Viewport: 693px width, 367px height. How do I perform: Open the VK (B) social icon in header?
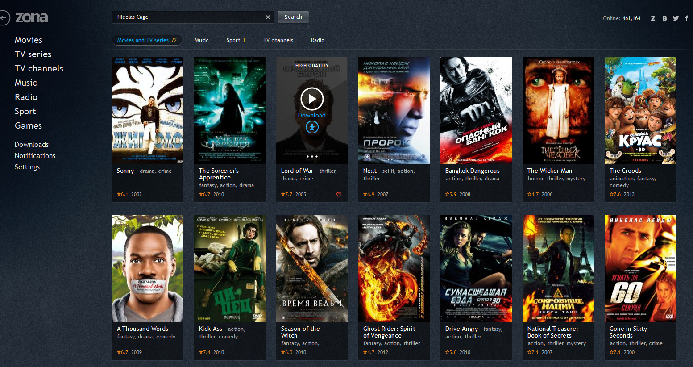[x=664, y=18]
